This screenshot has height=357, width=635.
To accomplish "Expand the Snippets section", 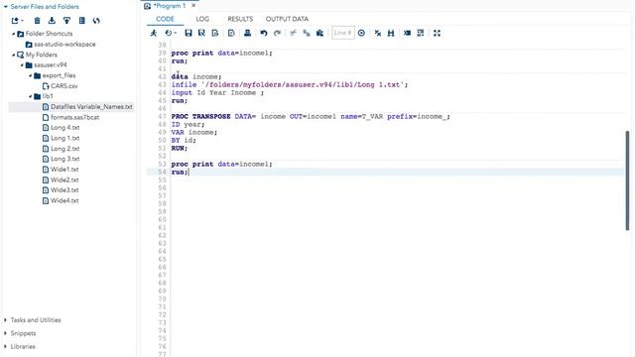I will (x=5, y=333).
